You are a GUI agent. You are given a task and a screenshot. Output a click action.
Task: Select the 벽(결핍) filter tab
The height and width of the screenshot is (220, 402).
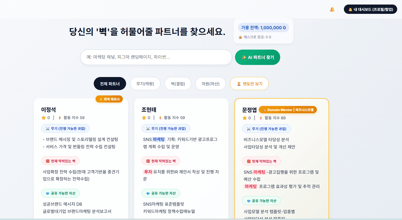coord(178,84)
